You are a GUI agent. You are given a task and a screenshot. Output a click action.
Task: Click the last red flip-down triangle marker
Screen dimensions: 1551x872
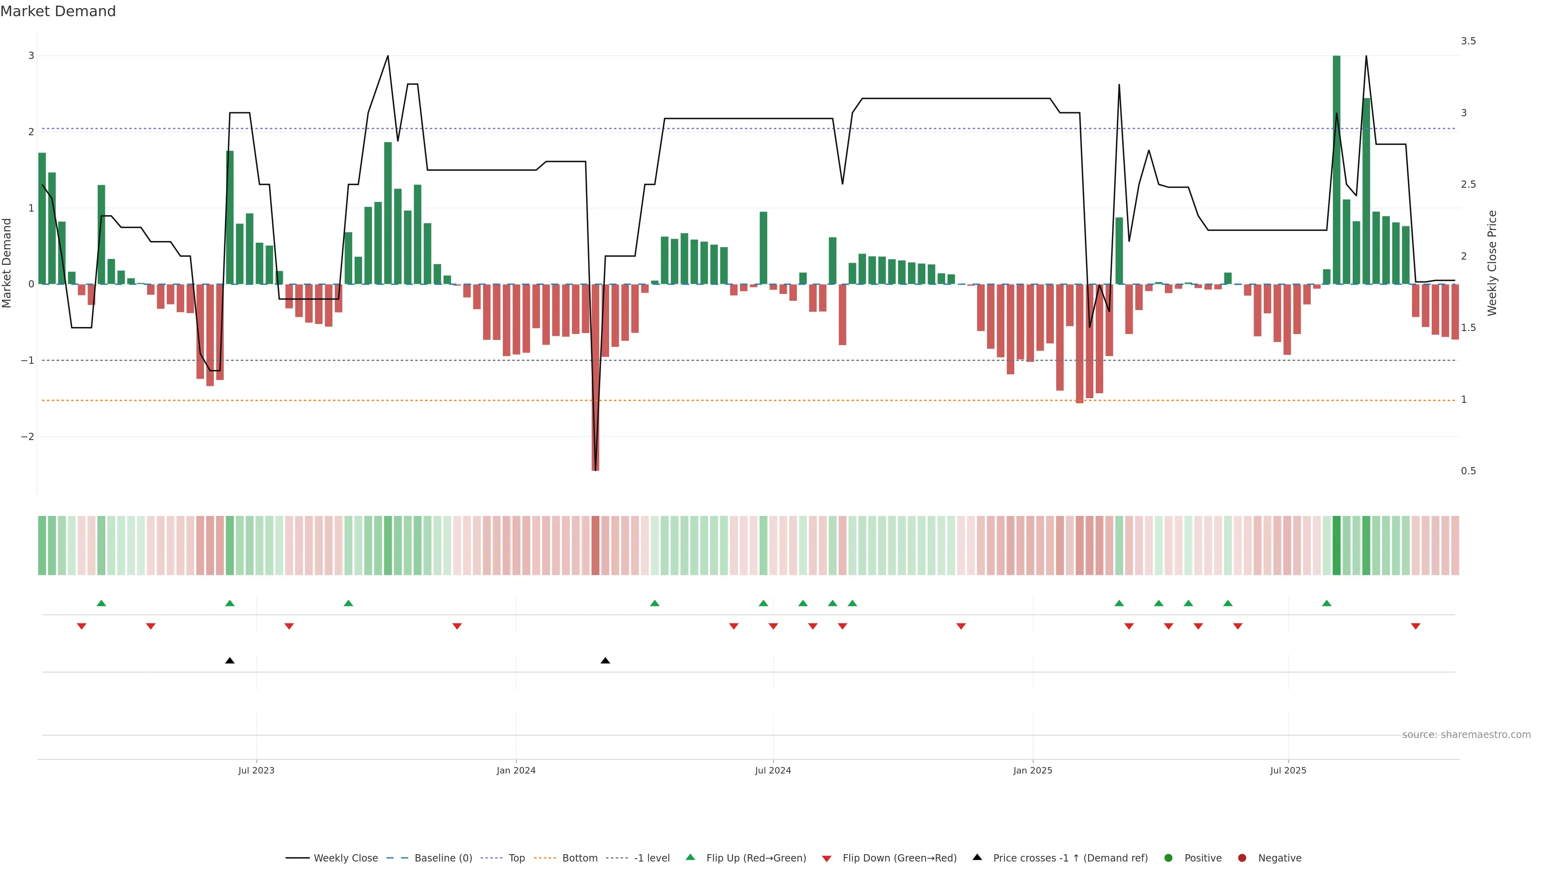pos(1416,627)
